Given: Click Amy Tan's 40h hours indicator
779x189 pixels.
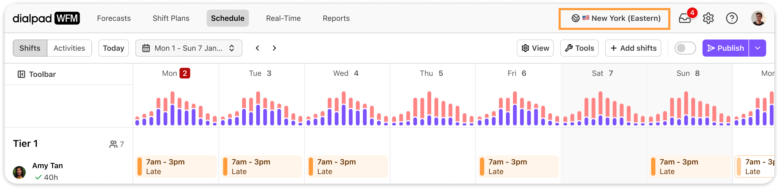Looking at the screenshot, I should pyautogui.click(x=47, y=177).
